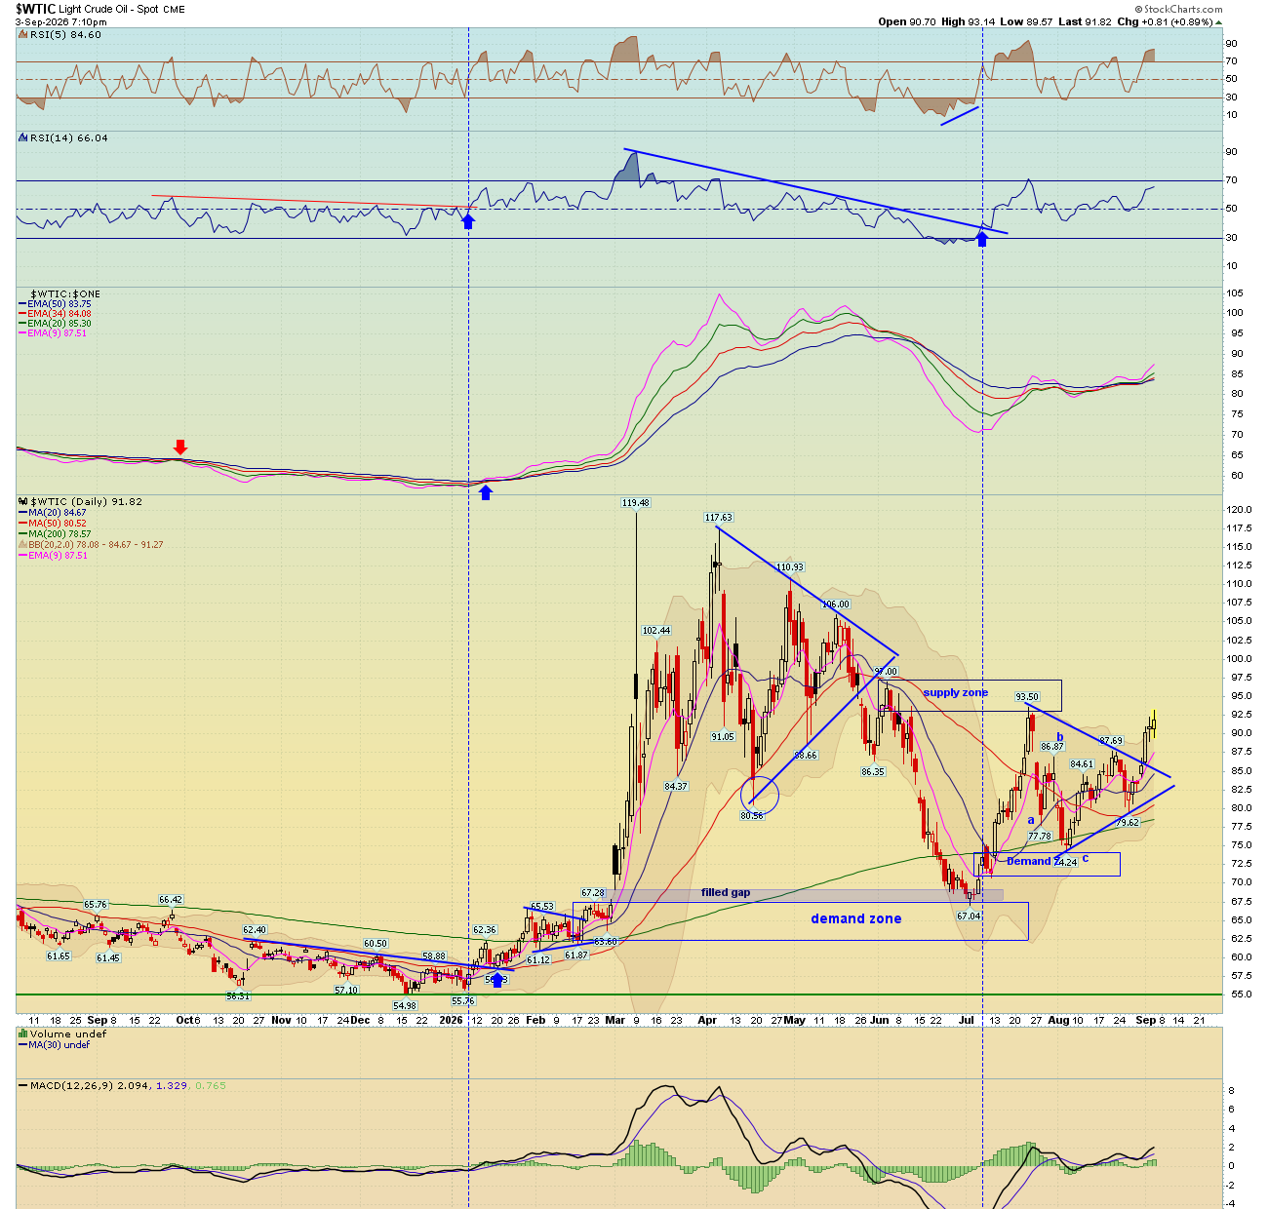This screenshot has width=1268, height=1209.
Task: Click the 'Chg +0.81 (+0.89%)' value
Action: [x=1165, y=21]
